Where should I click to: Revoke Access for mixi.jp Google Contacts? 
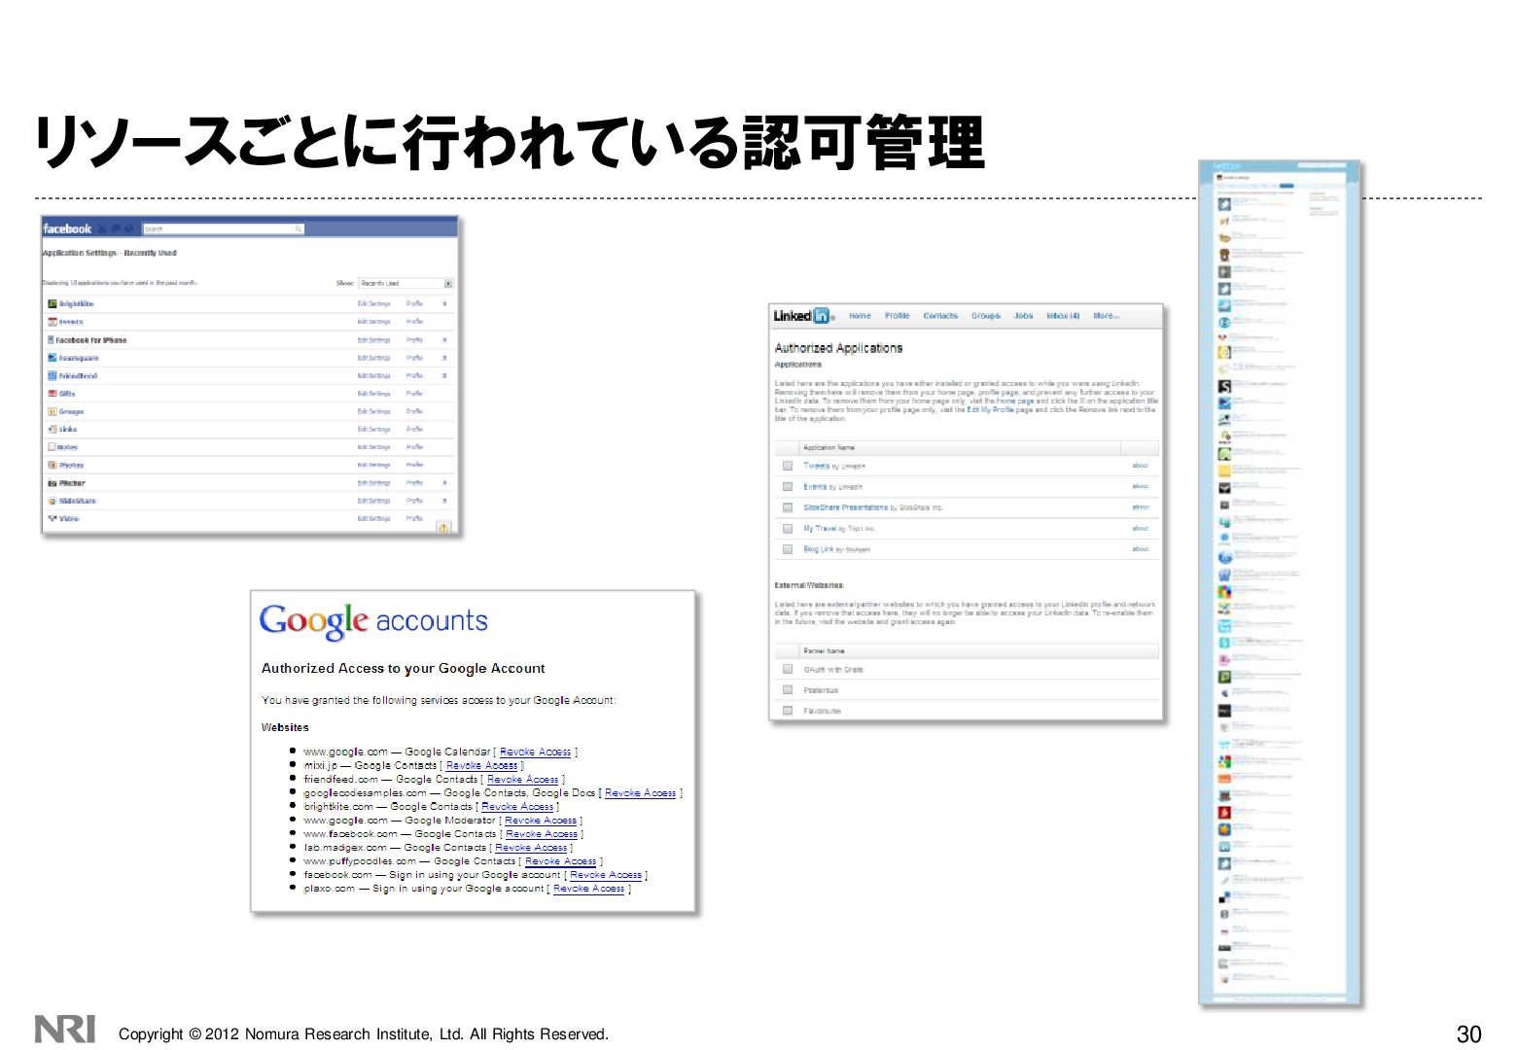(x=481, y=766)
